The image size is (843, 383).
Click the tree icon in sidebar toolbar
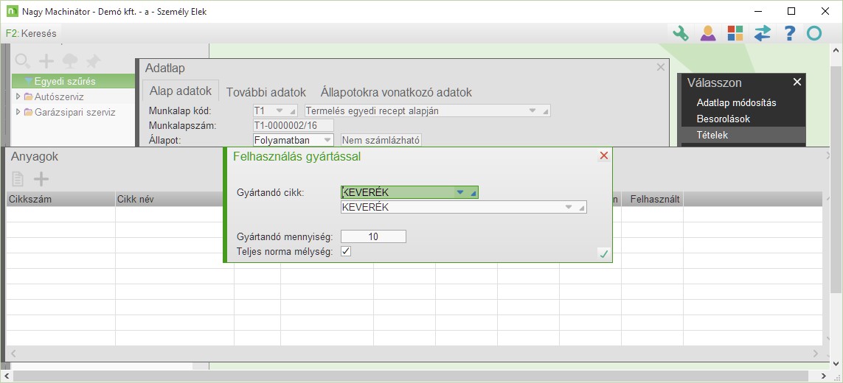pyautogui.click(x=70, y=61)
